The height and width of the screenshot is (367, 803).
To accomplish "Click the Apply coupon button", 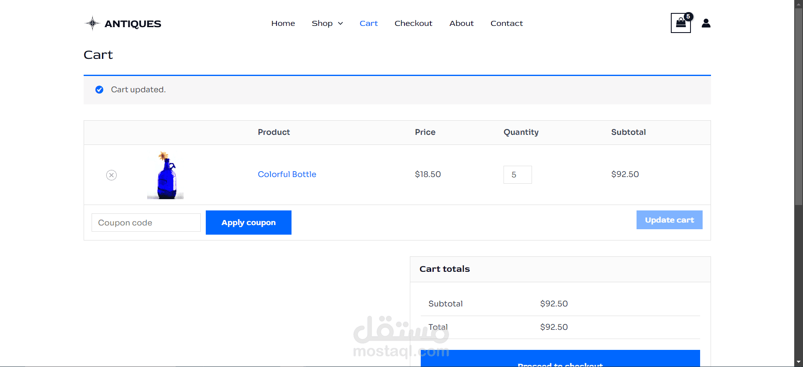I will [x=248, y=223].
